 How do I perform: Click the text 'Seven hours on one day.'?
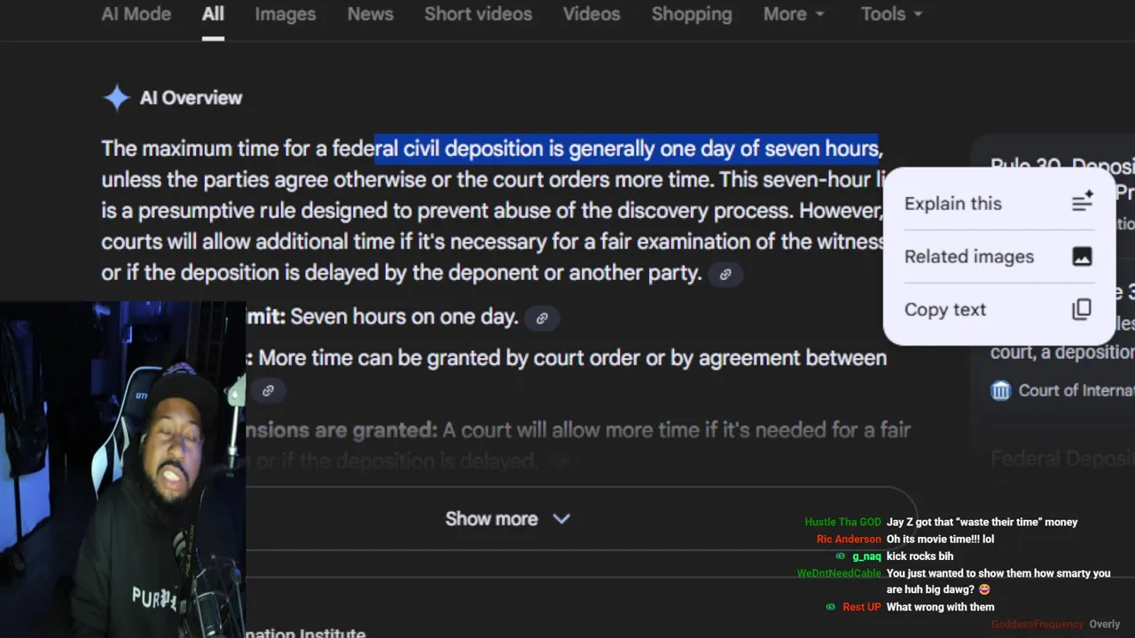point(404,317)
